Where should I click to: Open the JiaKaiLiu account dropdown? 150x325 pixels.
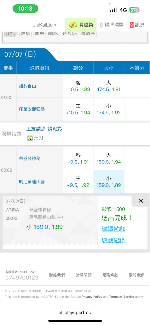click(x=45, y=25)
